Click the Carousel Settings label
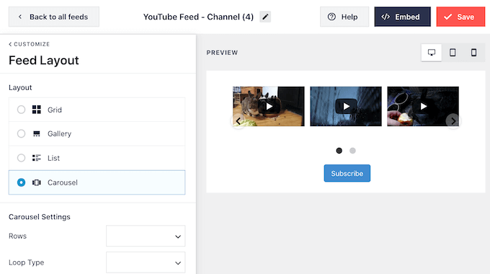This screenshot has height=274, width=490. tap(40, 217)
